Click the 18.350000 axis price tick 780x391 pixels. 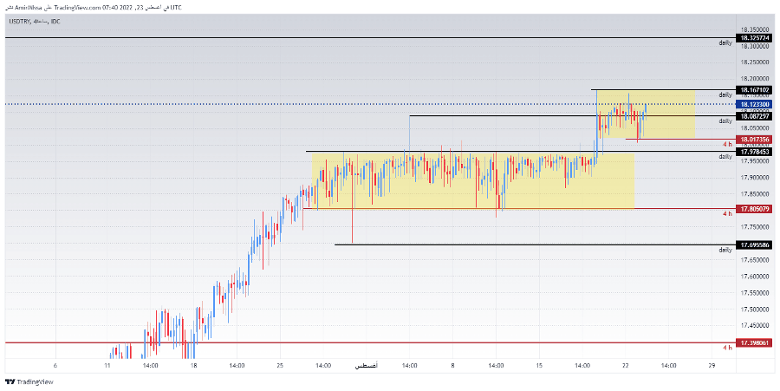(x=755, y=29)
